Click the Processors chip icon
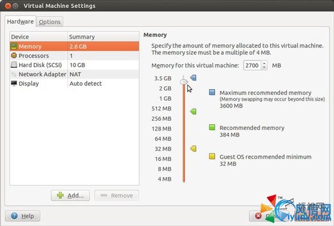Screen dimensions: 334x226 14,56
